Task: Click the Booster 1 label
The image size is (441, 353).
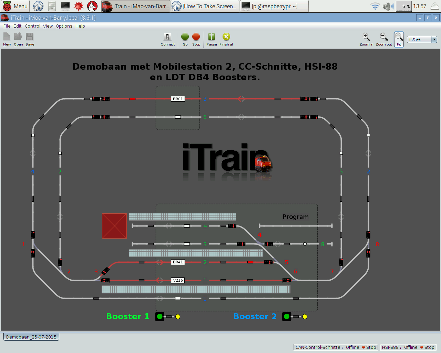Action: 128,316
